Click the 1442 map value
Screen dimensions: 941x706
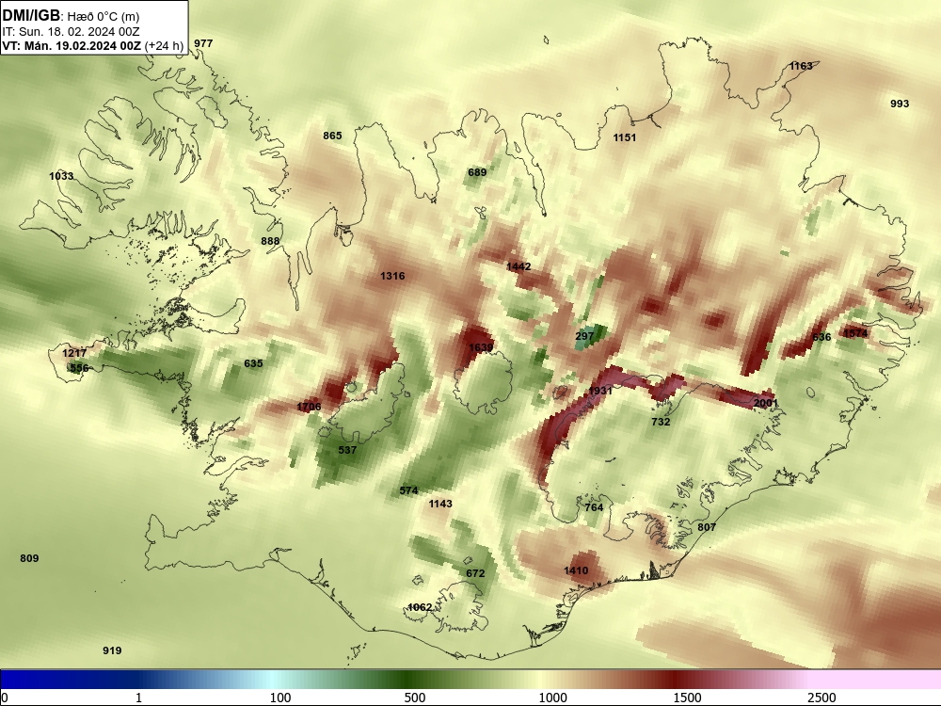[518, 266]
